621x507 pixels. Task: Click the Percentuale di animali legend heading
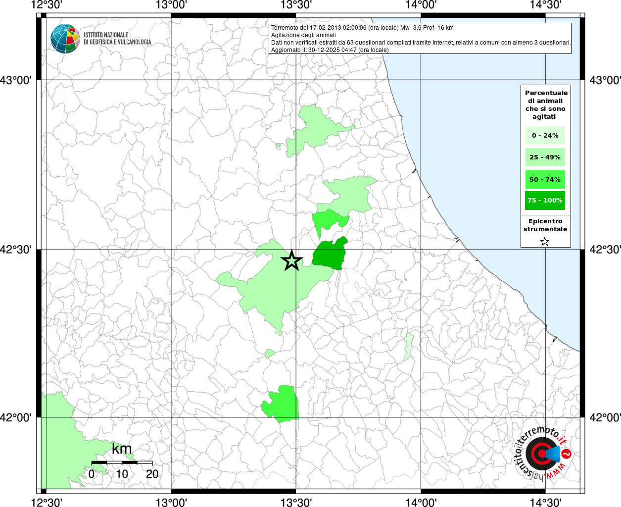coord(546,105)
